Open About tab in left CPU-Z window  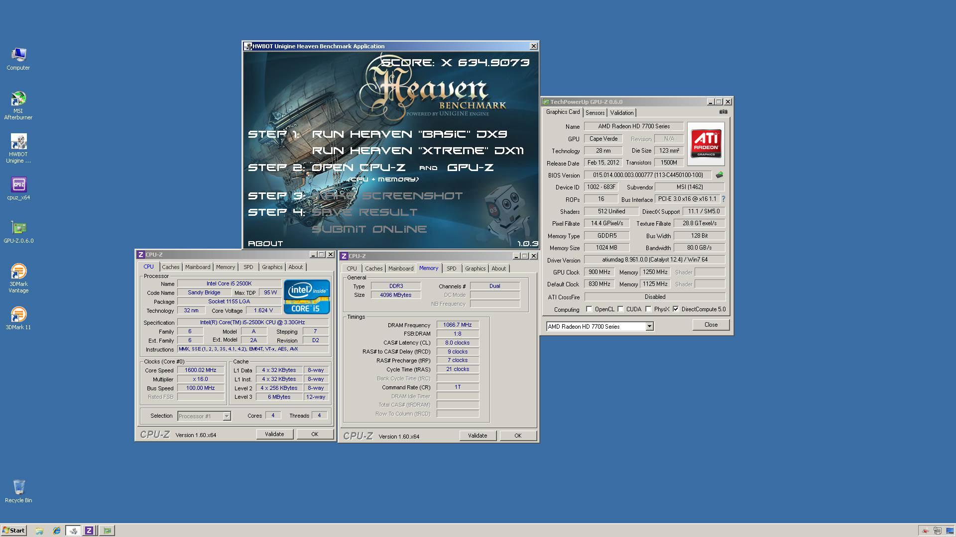[x=296, y=267]
